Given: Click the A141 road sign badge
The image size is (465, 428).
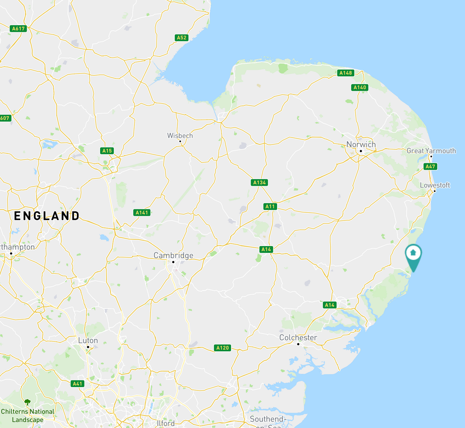Looking at the screenshot, I should (142, 213).
